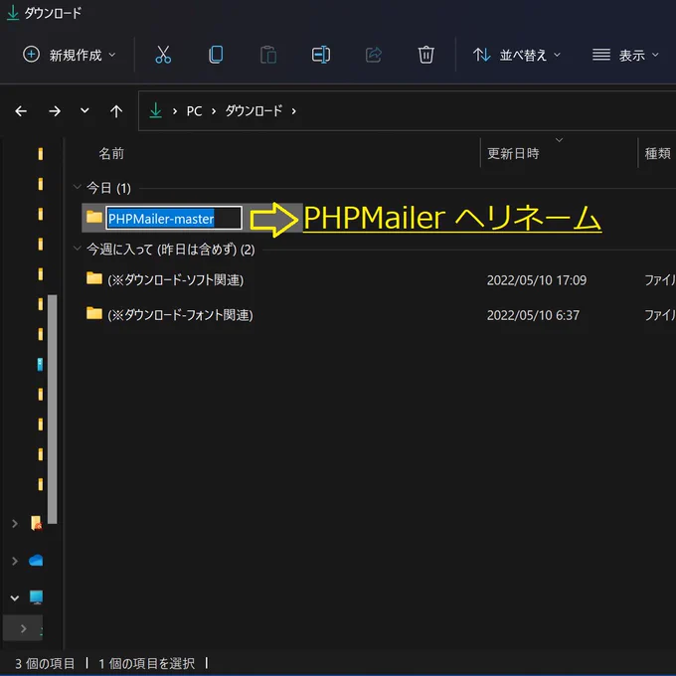
Task: Click the フォント関連 folder icon
Action: tap(94, 313)
